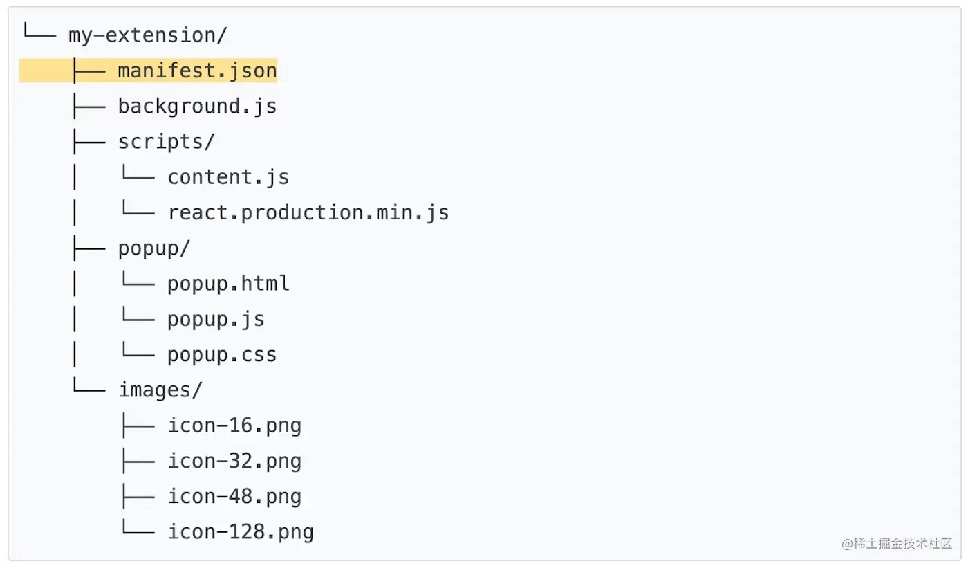Click the tree branch connector before images/
Viewport: 968px width, 566px height.
pos(89,389)
